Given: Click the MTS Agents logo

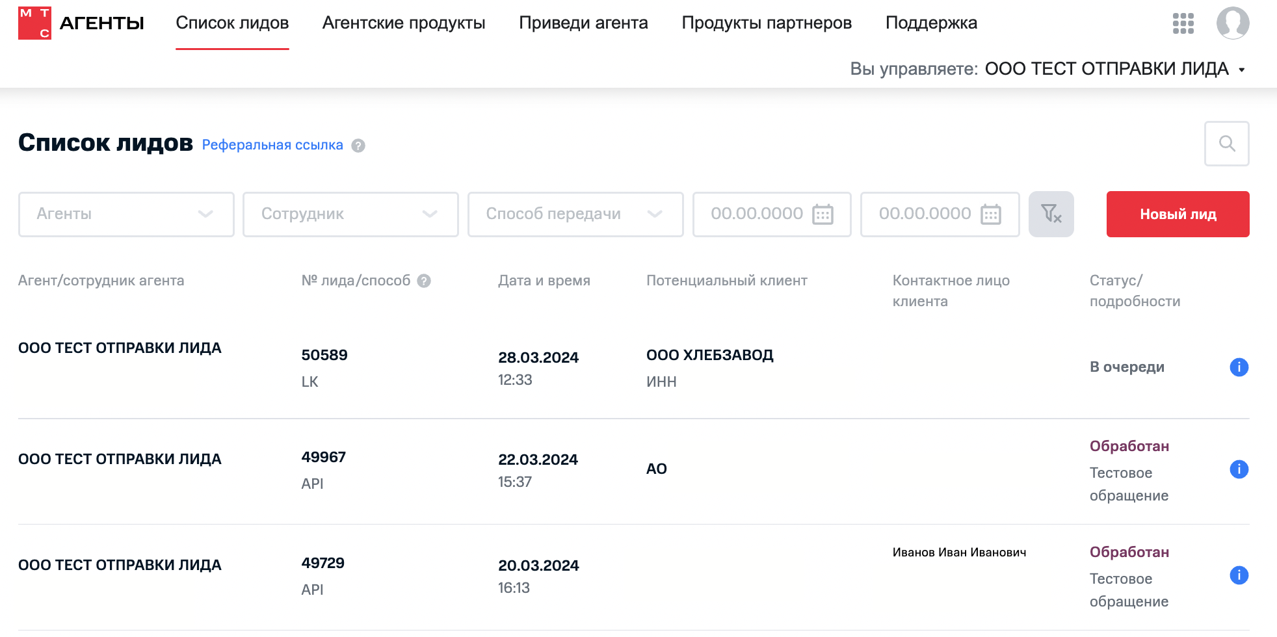Looking at the screenshot, I should 81,23.
